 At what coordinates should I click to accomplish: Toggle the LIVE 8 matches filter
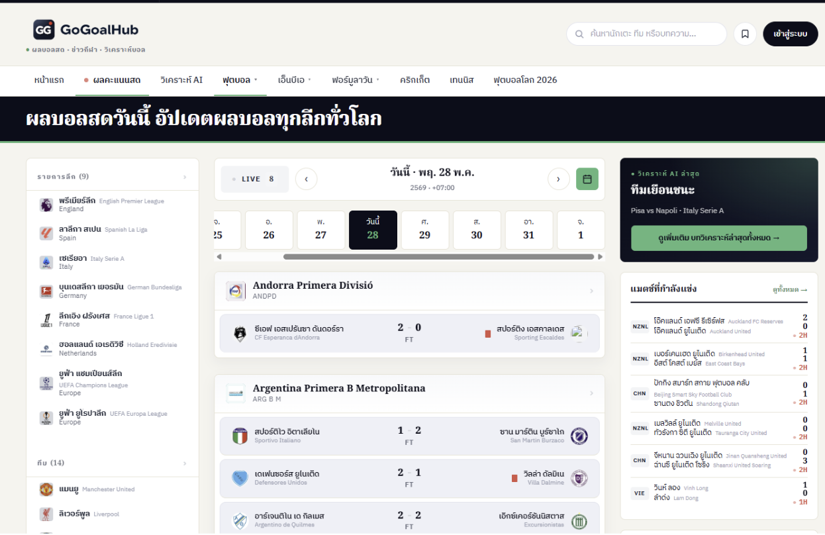coord(255,179)
